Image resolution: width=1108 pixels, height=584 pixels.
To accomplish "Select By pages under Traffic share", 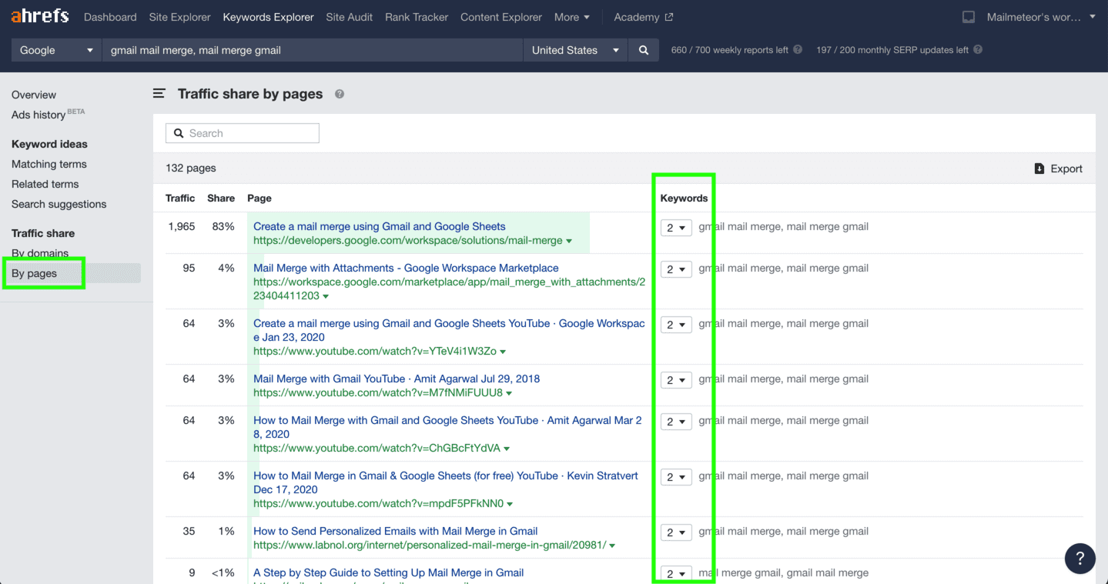I will coord(34,273).
